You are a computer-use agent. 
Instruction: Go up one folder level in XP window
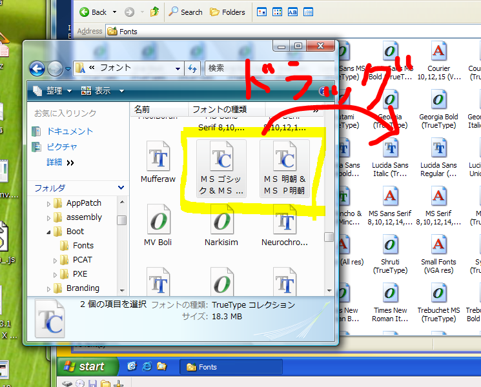(x=154, y=12)
